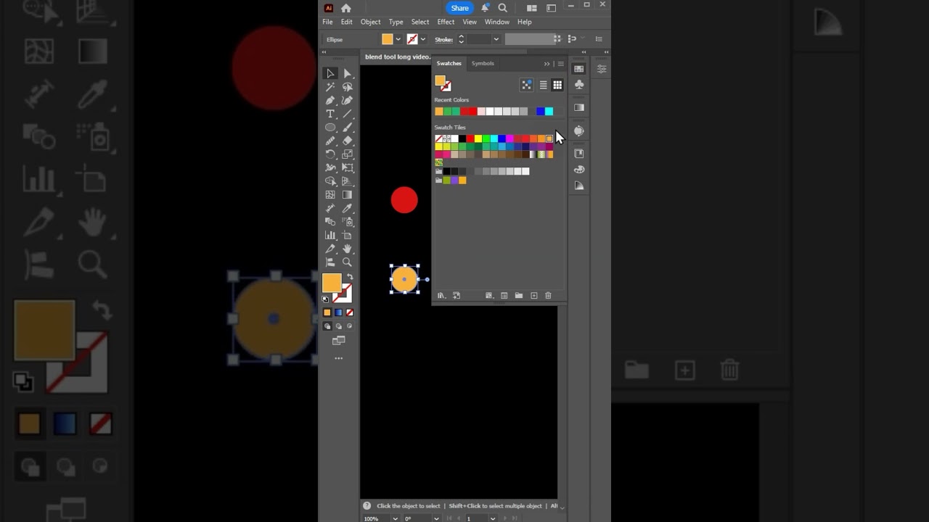929x522 pixels.
Task: Swap fill and stroke arrows
Action: (350, 277)
